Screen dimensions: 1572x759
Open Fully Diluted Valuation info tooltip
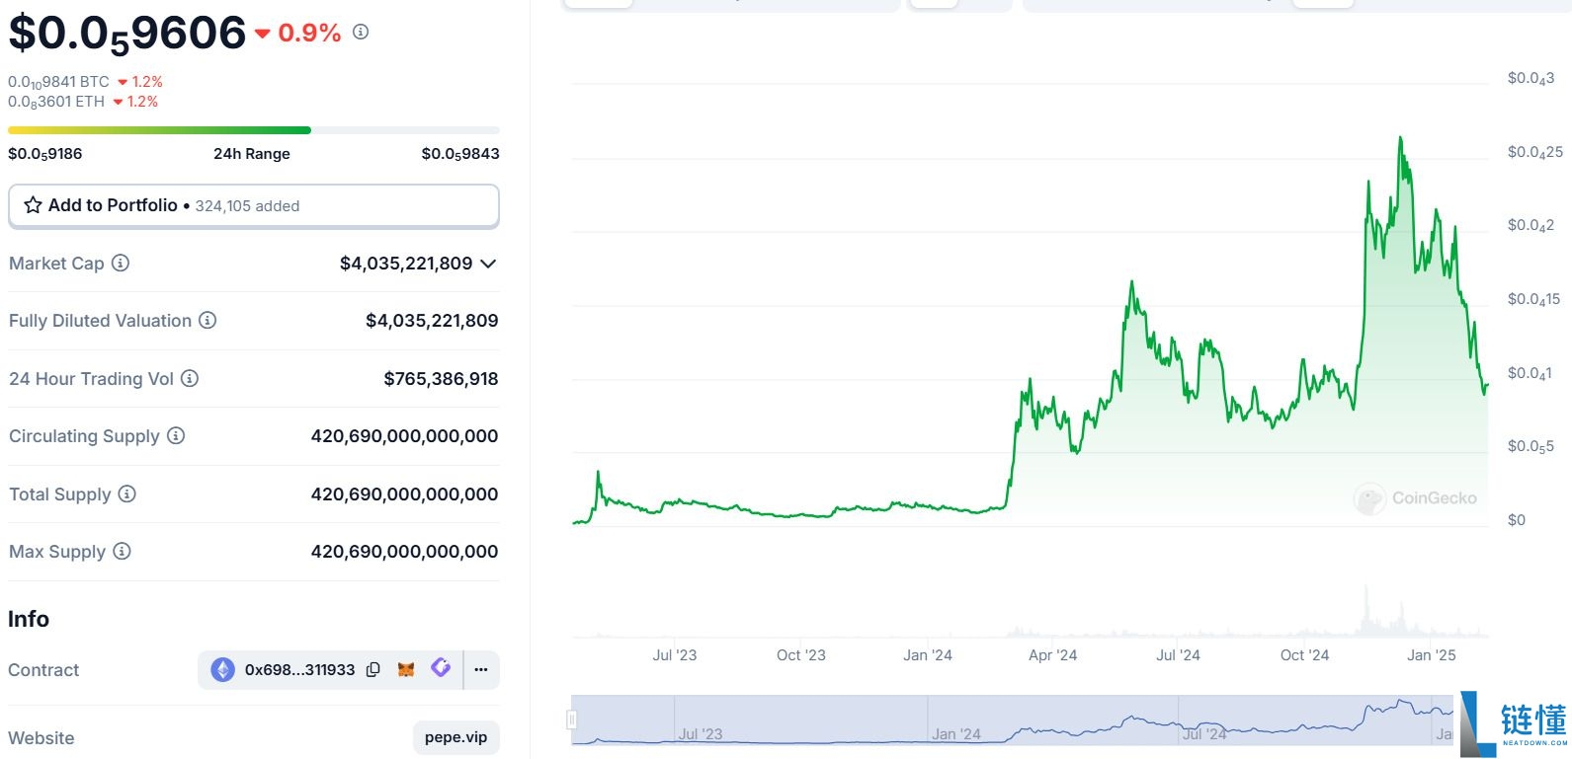point(207,320)
